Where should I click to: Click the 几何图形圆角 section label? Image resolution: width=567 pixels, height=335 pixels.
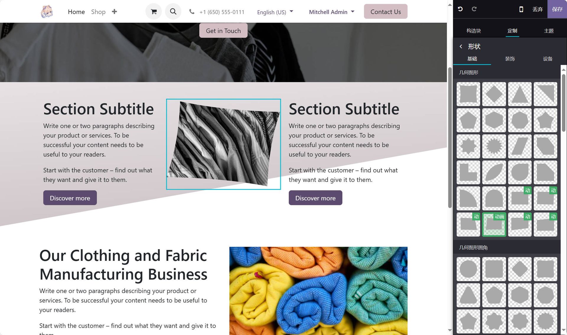pos(473,248)
